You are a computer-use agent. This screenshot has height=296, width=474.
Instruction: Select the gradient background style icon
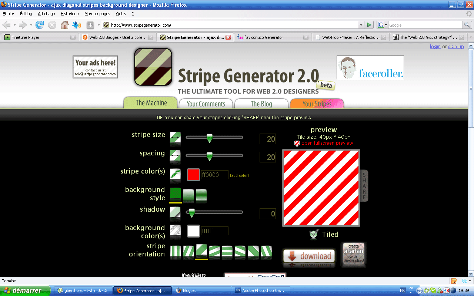[x=188, y=195]
